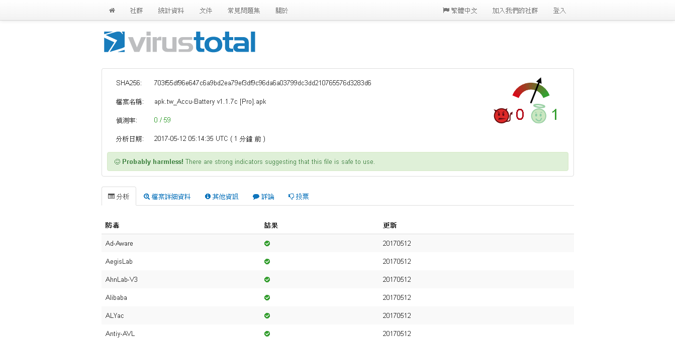Click the 更新 column header
This screenshot has height=339, width=675.
click(x=390, y=225)
